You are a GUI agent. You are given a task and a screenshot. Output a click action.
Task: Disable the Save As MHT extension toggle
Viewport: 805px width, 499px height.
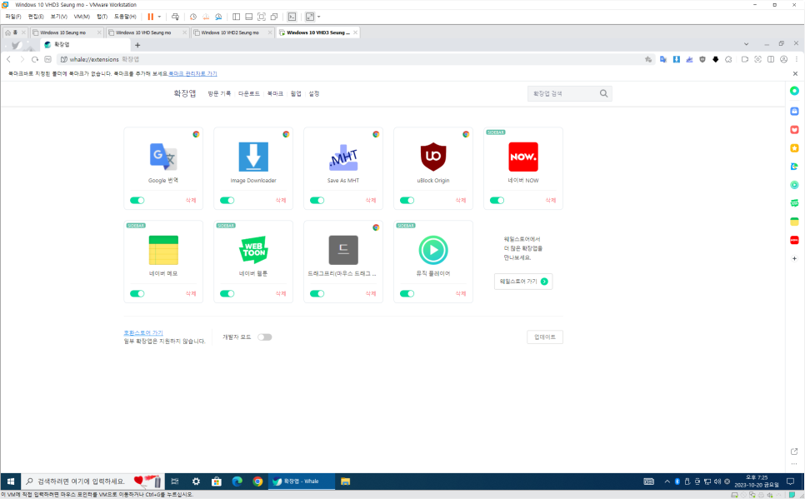click(317, 200)
